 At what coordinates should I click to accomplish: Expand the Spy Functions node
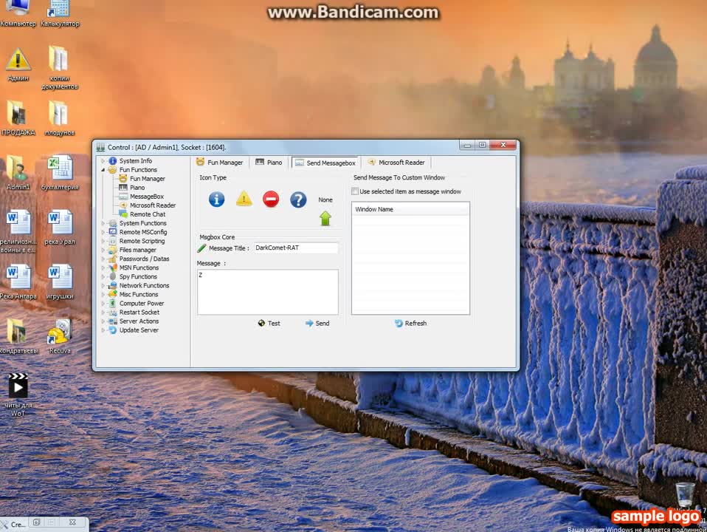pos(103,277)
